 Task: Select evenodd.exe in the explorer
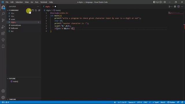click(24, 25)
